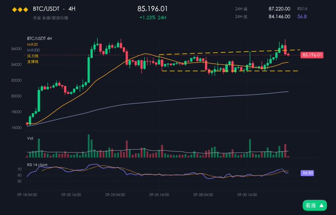Image resolution: width=336 pixels, height=215 pixels.
Task: Click the 86000 price axis label
Action: pos(16,49)
